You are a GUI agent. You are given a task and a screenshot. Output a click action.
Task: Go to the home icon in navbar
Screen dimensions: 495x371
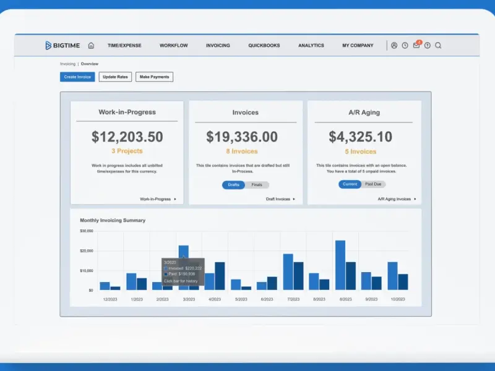[x=91, y=45]
